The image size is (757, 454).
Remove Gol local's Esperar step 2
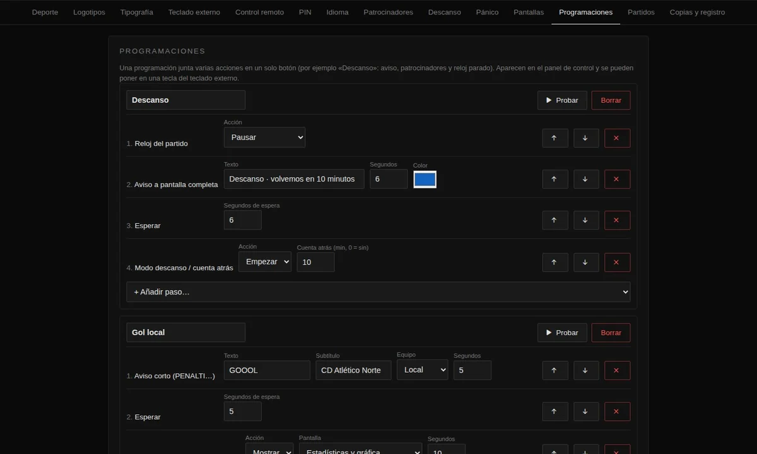click(617, 412)
